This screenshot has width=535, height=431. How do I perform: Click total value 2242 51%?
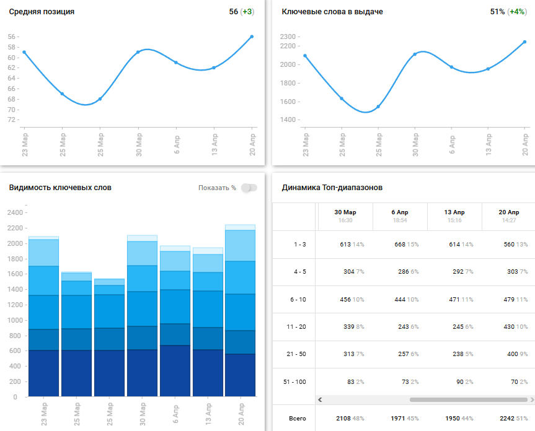click(x=514, y=419)
